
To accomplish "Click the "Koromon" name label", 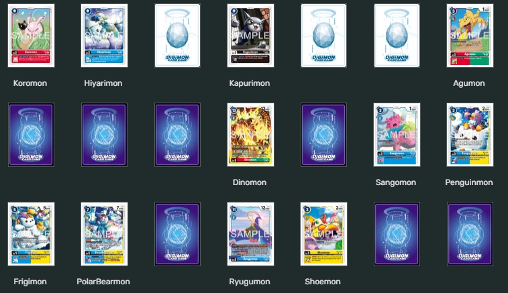I will (30, 83).
